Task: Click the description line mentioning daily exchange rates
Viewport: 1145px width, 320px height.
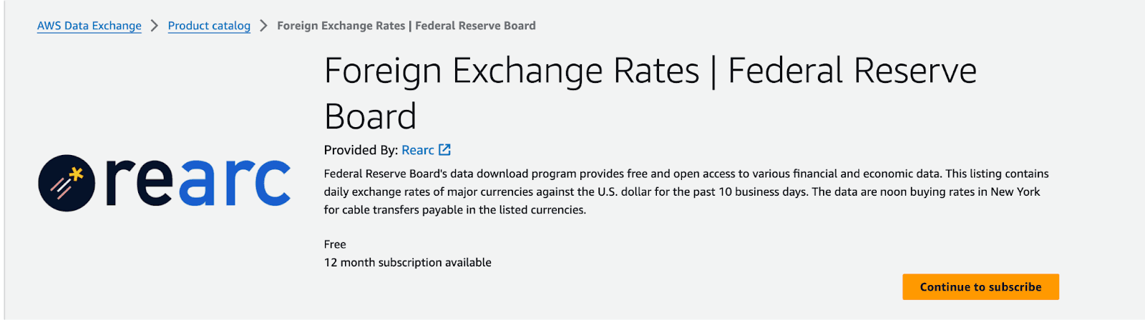Action: tap(681, 191)
